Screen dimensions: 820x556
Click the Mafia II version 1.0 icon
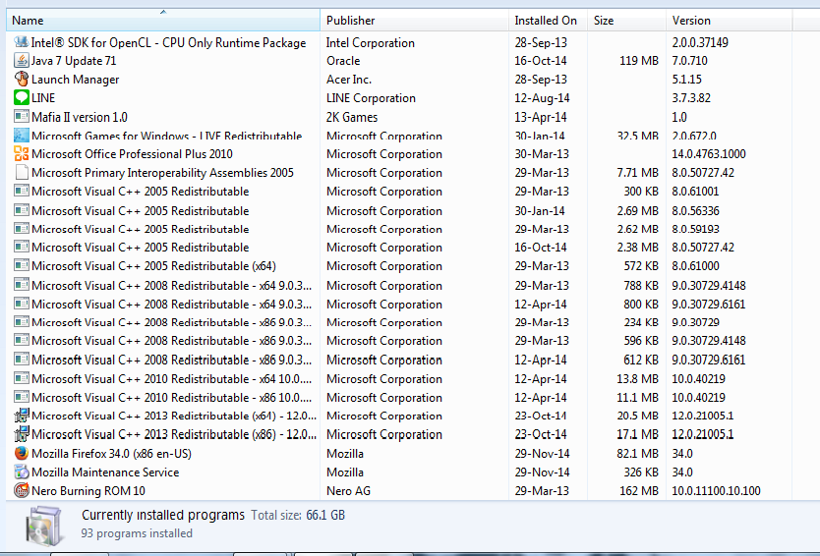coord(21,117)
